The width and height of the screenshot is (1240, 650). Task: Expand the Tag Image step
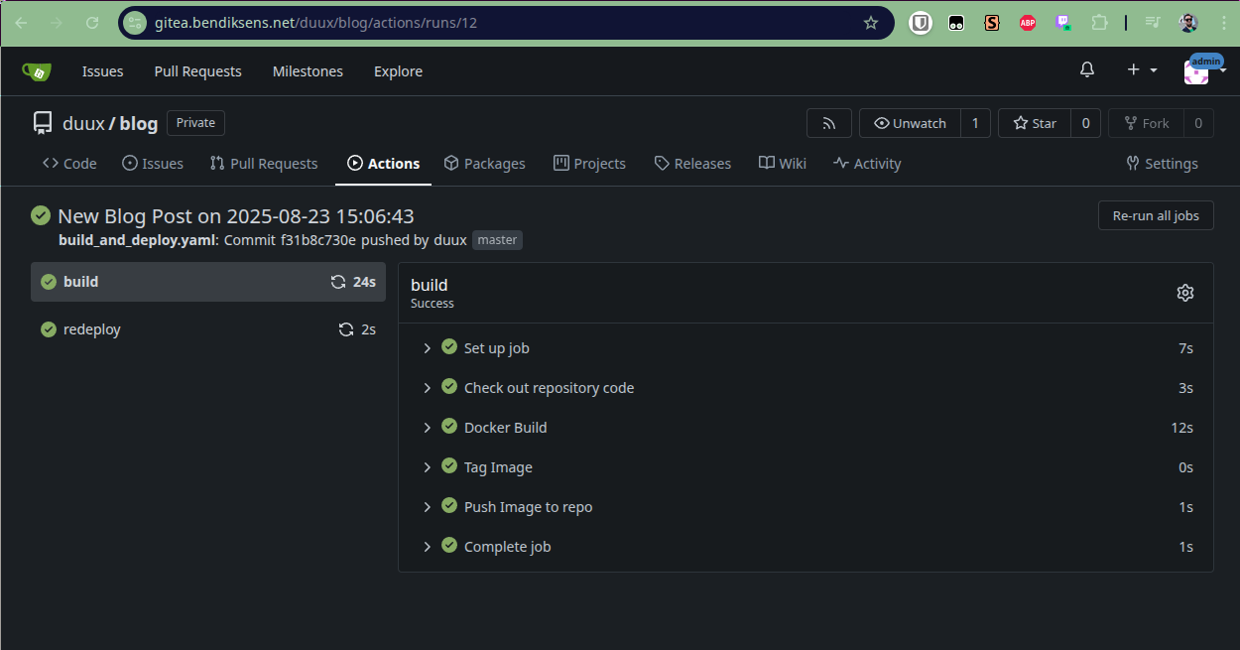(x=806, y=467)
